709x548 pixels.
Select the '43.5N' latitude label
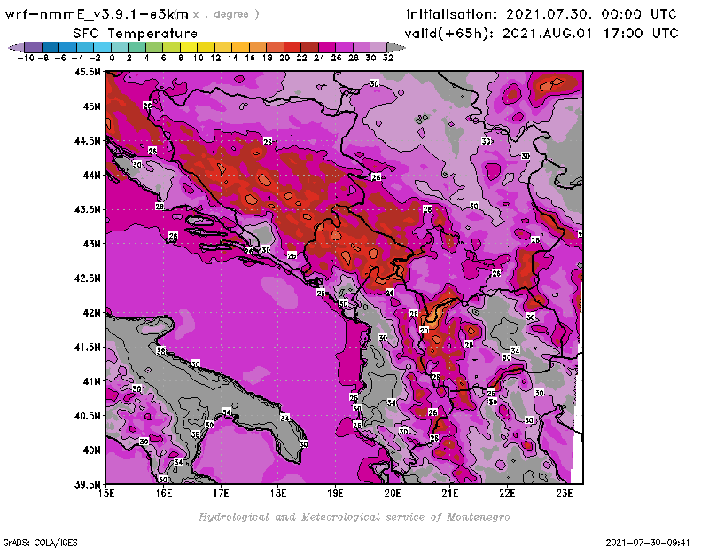(x=87, y=209)
